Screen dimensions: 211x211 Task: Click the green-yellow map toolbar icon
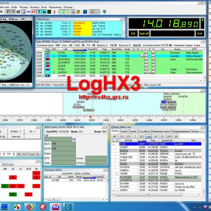[x=61, y=12]
